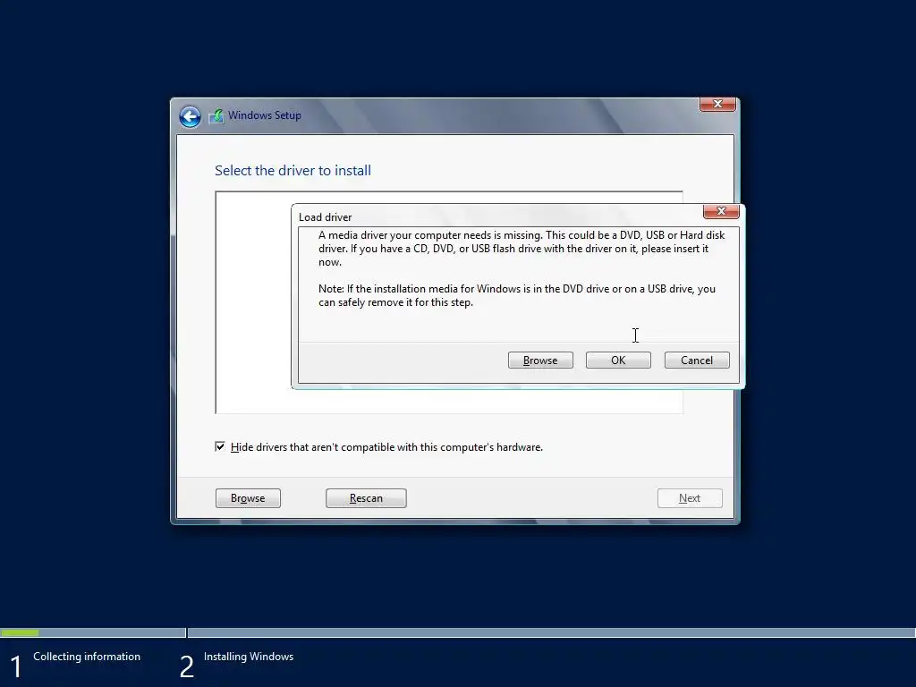Click the Browse button beside Rescan
The image size is (916, 687).
[x=248, y=498]
